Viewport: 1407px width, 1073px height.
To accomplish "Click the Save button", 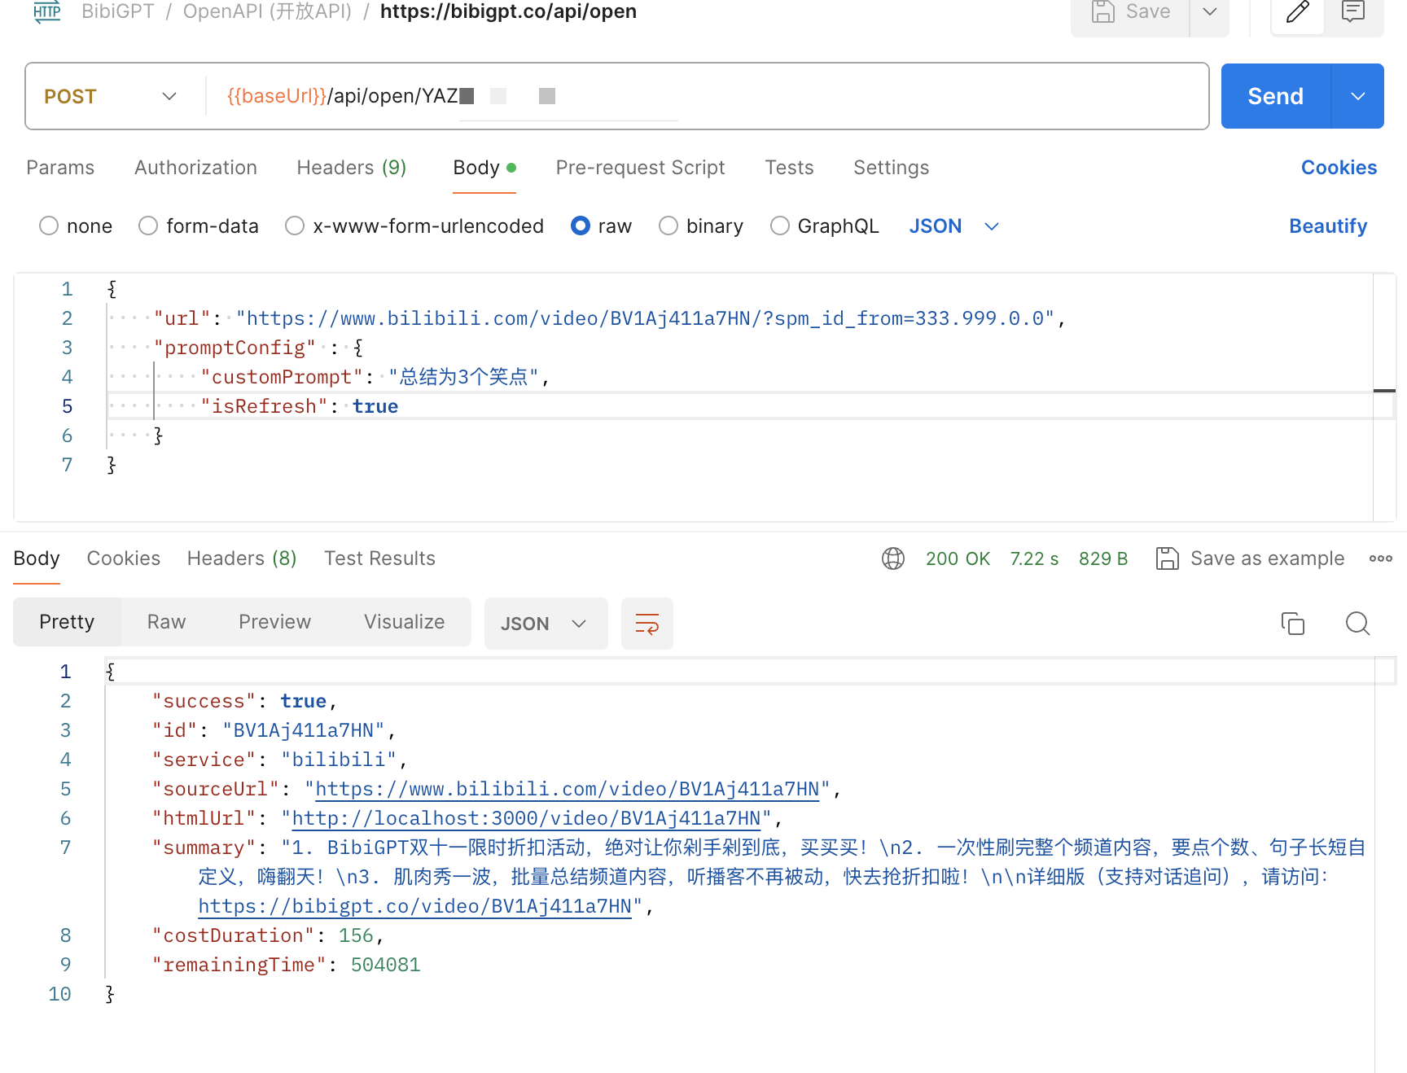I will (x=1130, y=11).
